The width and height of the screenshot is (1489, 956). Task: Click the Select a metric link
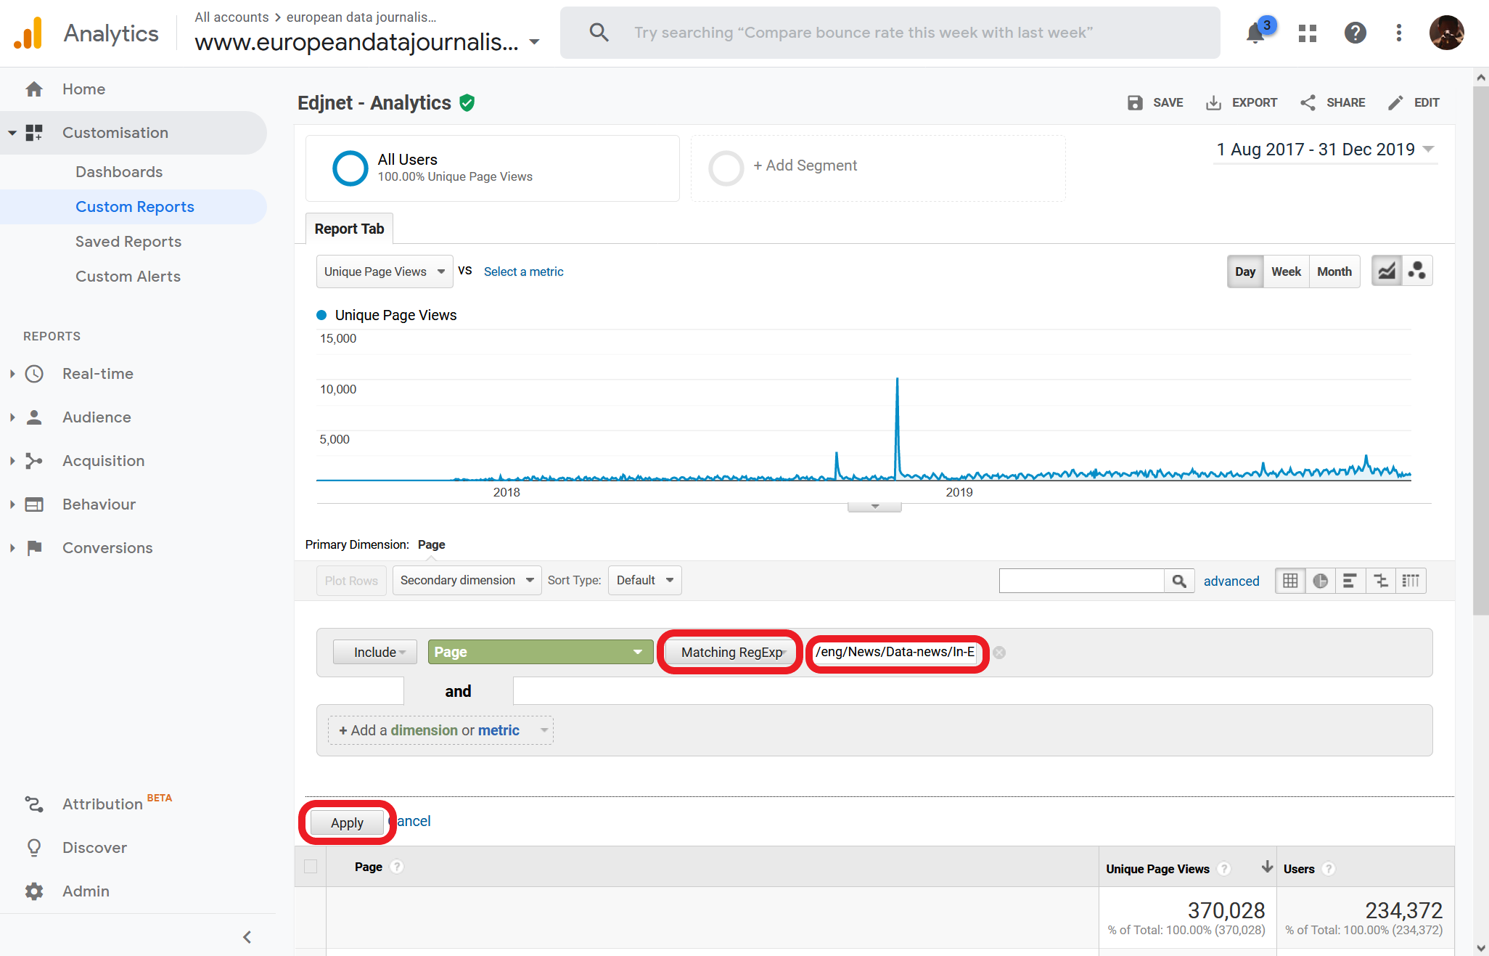click(523, 271)
